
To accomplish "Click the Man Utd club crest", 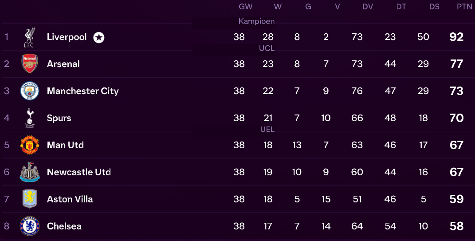I will 30,145.
